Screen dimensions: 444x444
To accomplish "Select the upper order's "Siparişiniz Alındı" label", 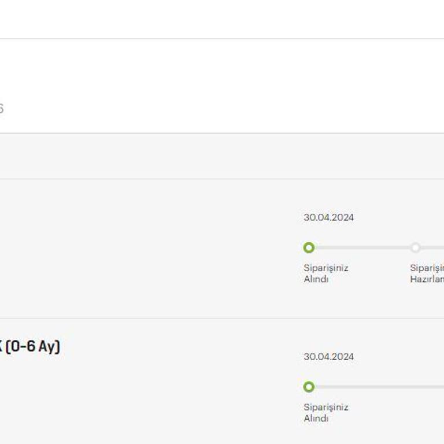I will pyautogui.click(x=326, y=273).
